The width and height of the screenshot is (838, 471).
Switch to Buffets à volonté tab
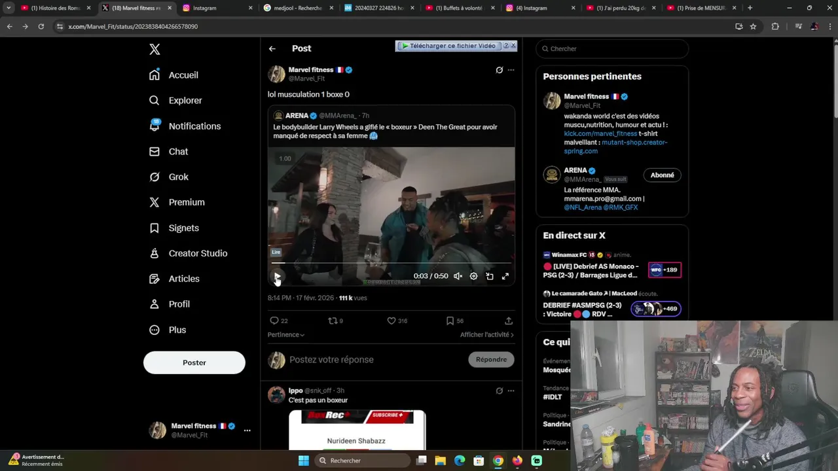(458, 8)
